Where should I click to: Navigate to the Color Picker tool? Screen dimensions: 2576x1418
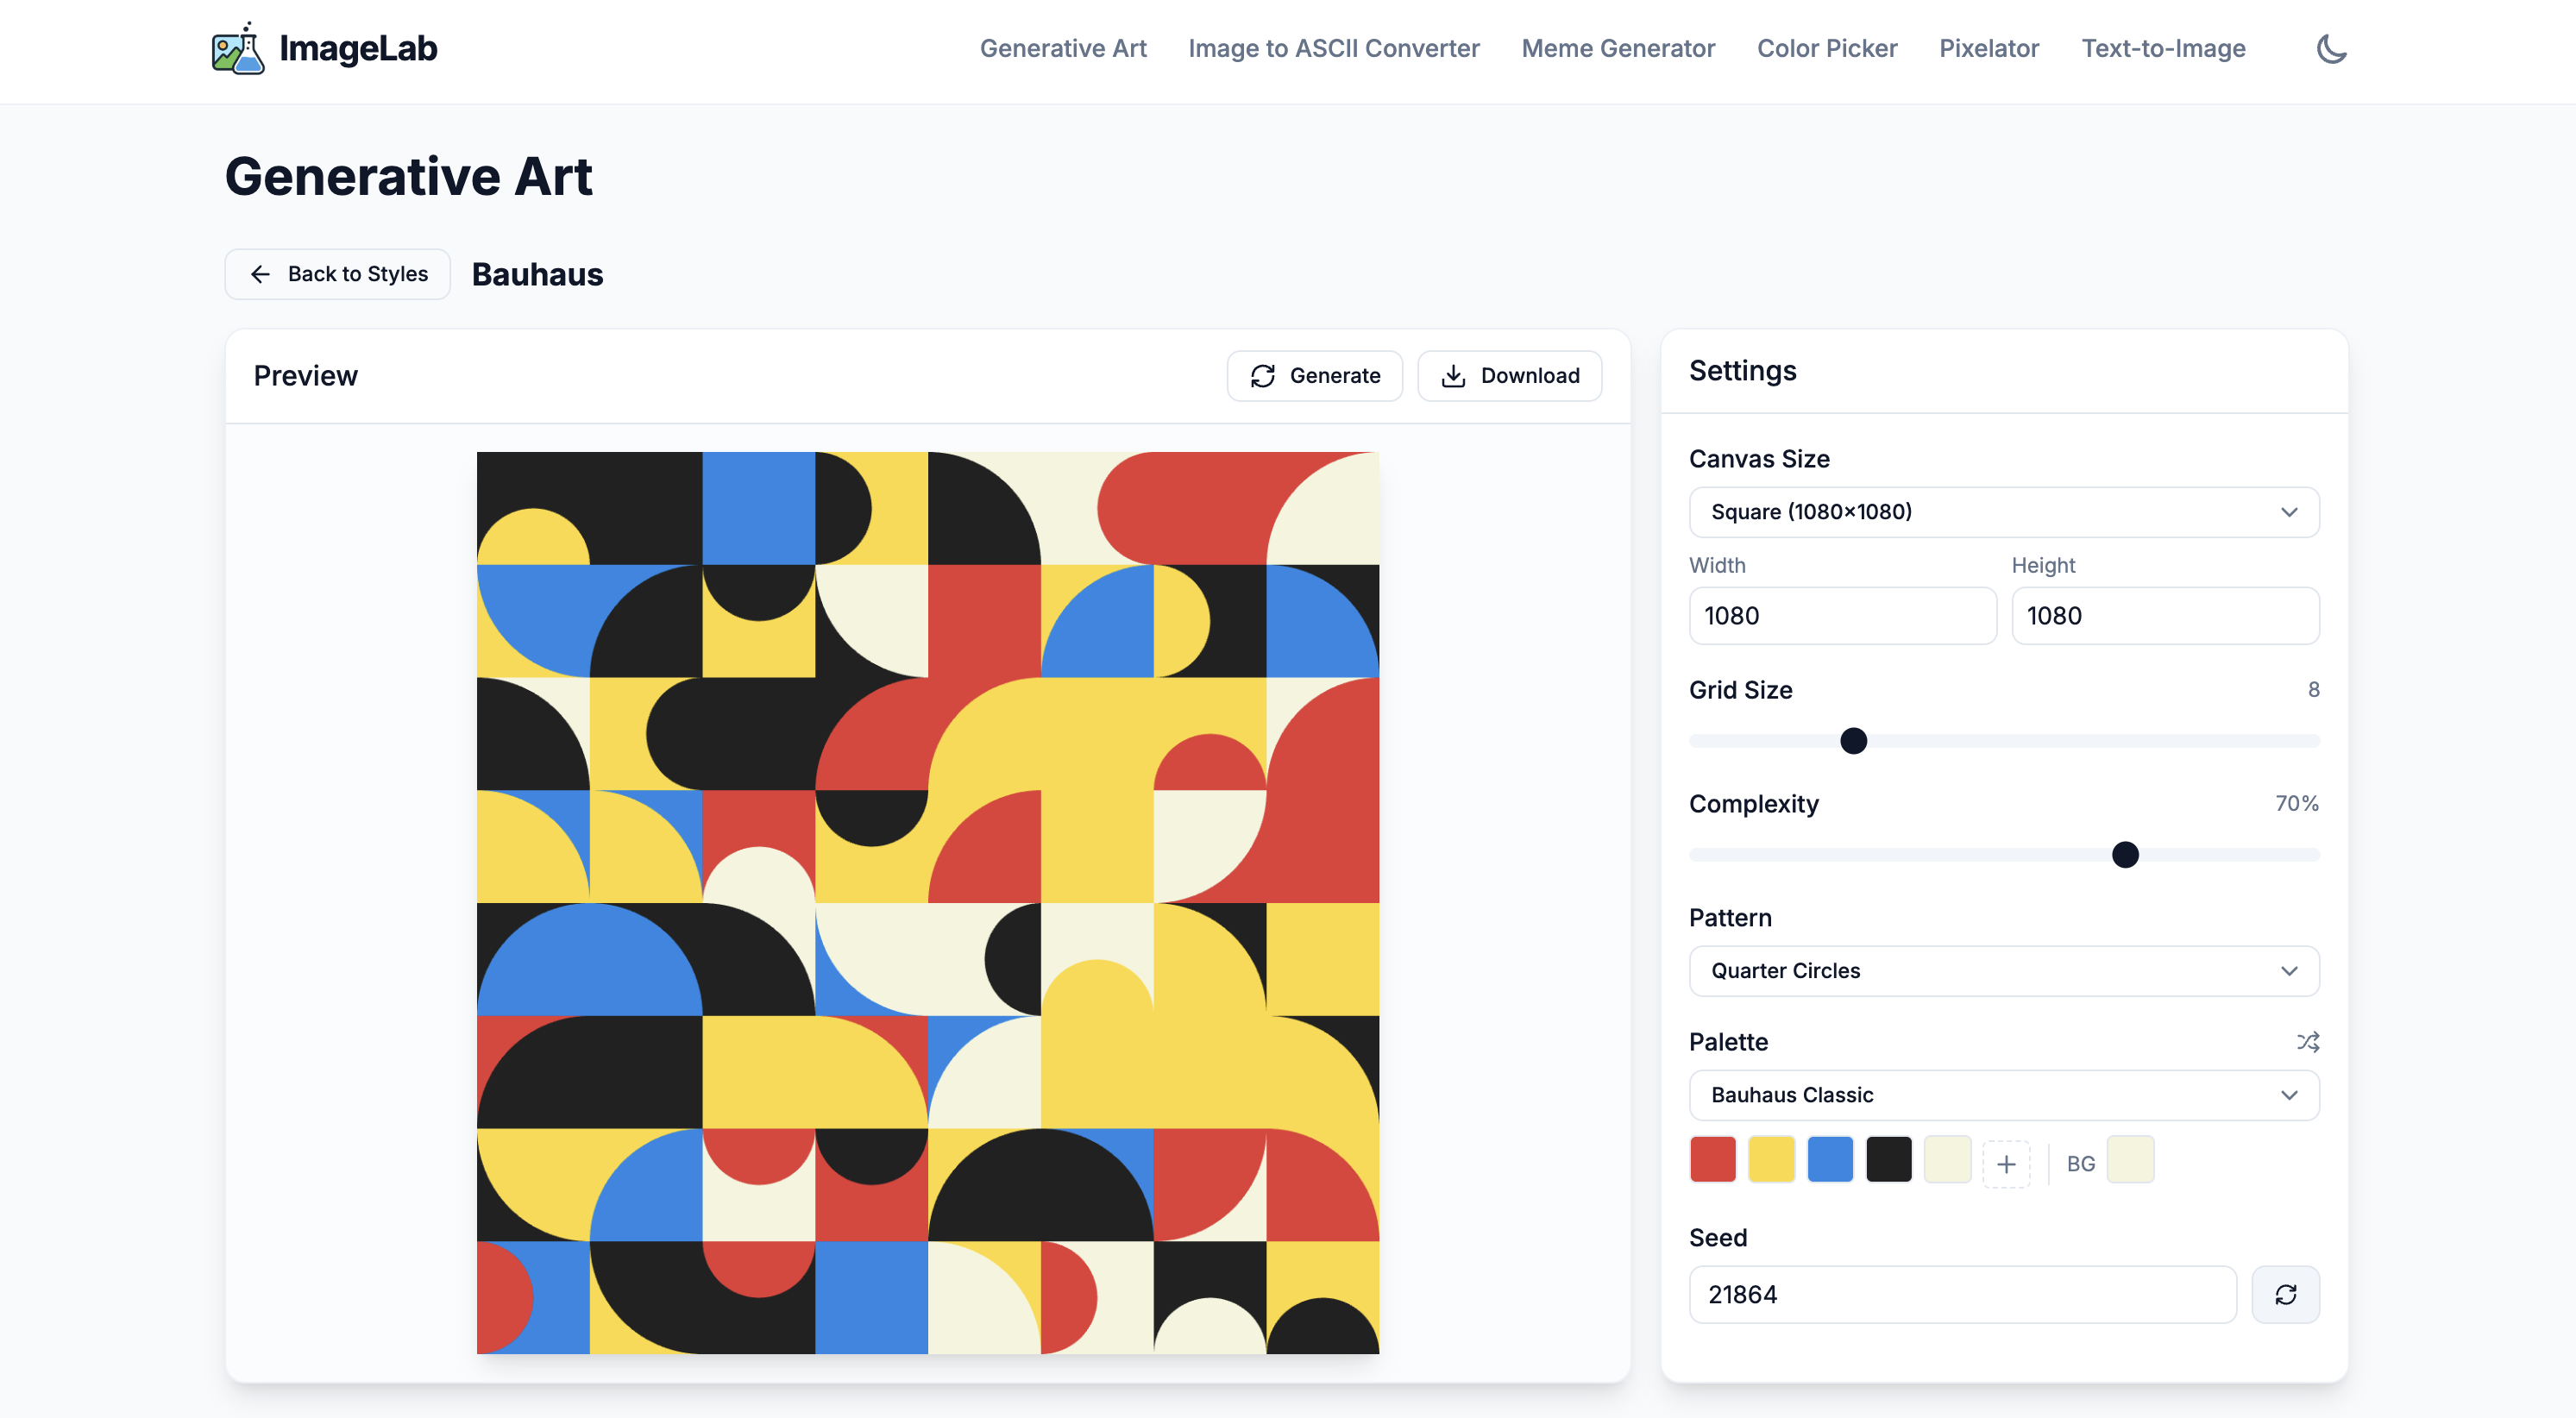point(1826,48)
